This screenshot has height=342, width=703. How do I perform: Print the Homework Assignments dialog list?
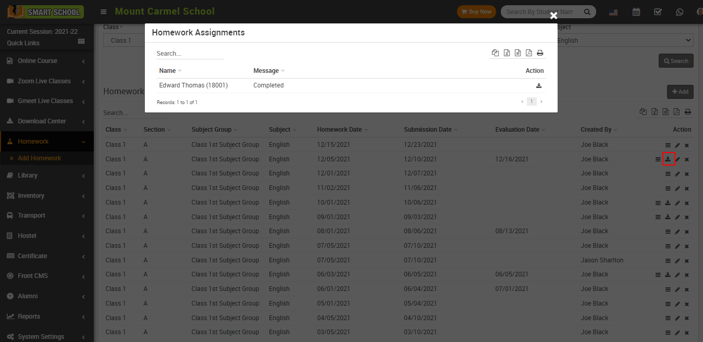tap(540, 53)
